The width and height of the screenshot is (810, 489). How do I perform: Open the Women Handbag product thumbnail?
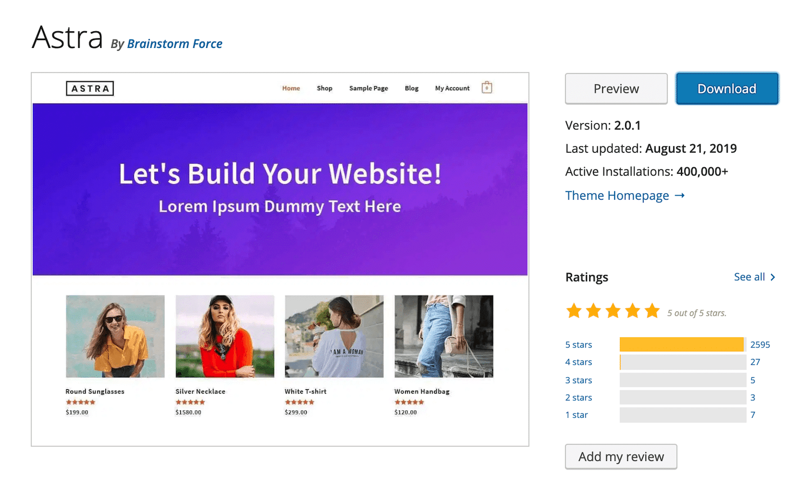pyautogui.click(x=443, y=336)
